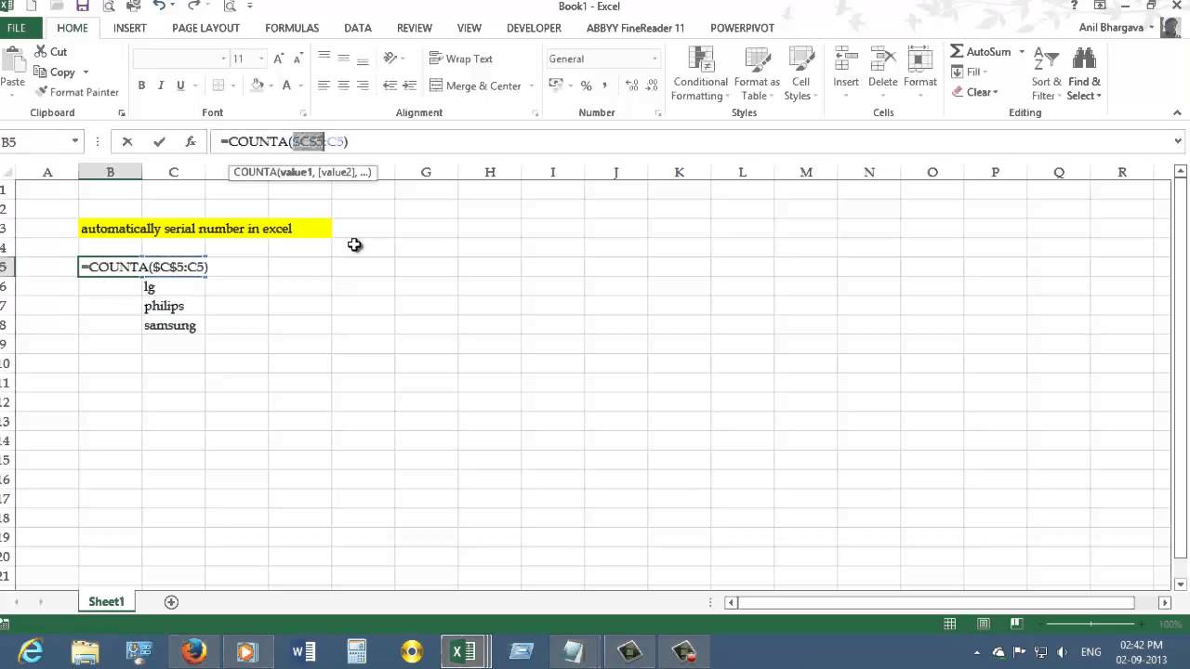The height and width of the screenshot is (669, 1190).
Task: Click the Copy icon
Action: pyautogui.click(x=41, y=72)
